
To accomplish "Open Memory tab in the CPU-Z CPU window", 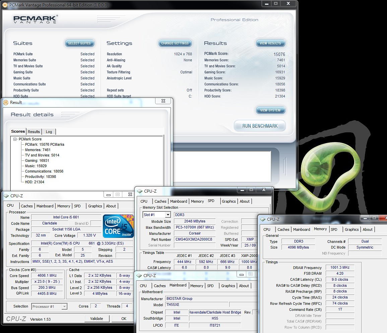I will tap(64, 206).
